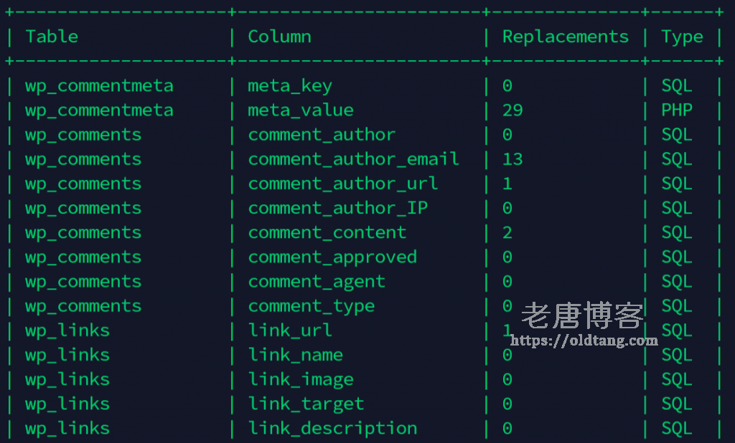Viewport: 735px width, 443px height.
Task: Click the 29 replacements value
Action: [512, 110]
